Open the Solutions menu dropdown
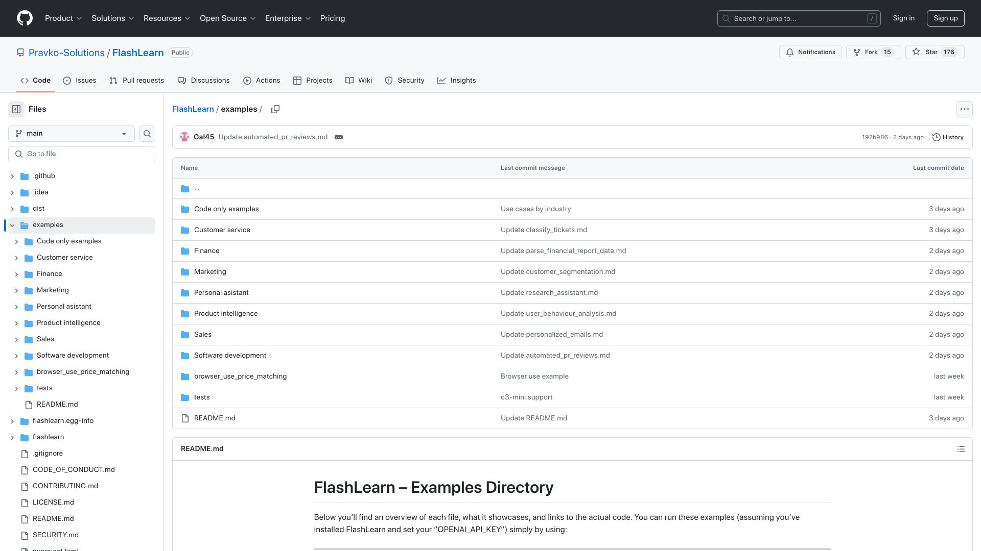This screenshot has width=981, height=551. pyautogui.click(x=113, y=18)
